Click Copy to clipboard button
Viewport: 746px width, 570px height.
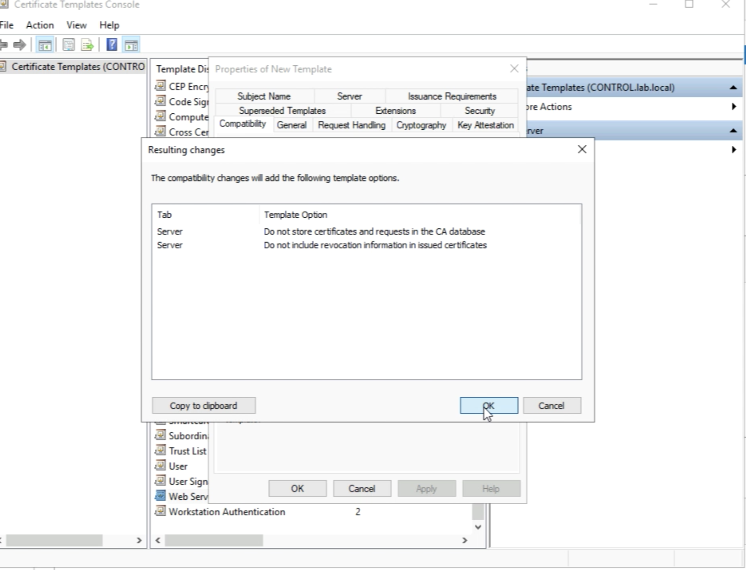[x=204, y=405]
